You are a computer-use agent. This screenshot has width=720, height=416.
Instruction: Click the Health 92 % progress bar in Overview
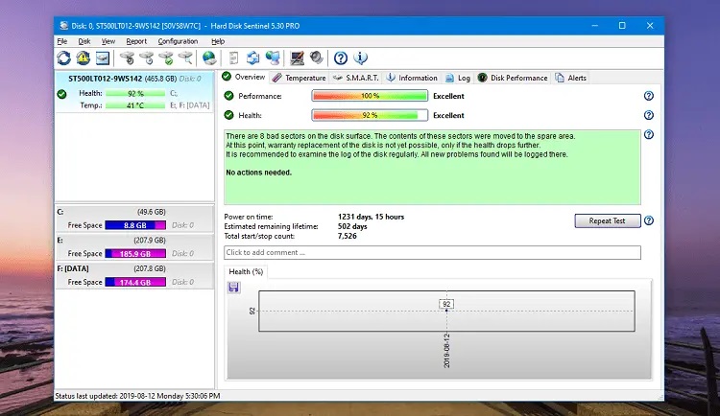coord(370,115)
